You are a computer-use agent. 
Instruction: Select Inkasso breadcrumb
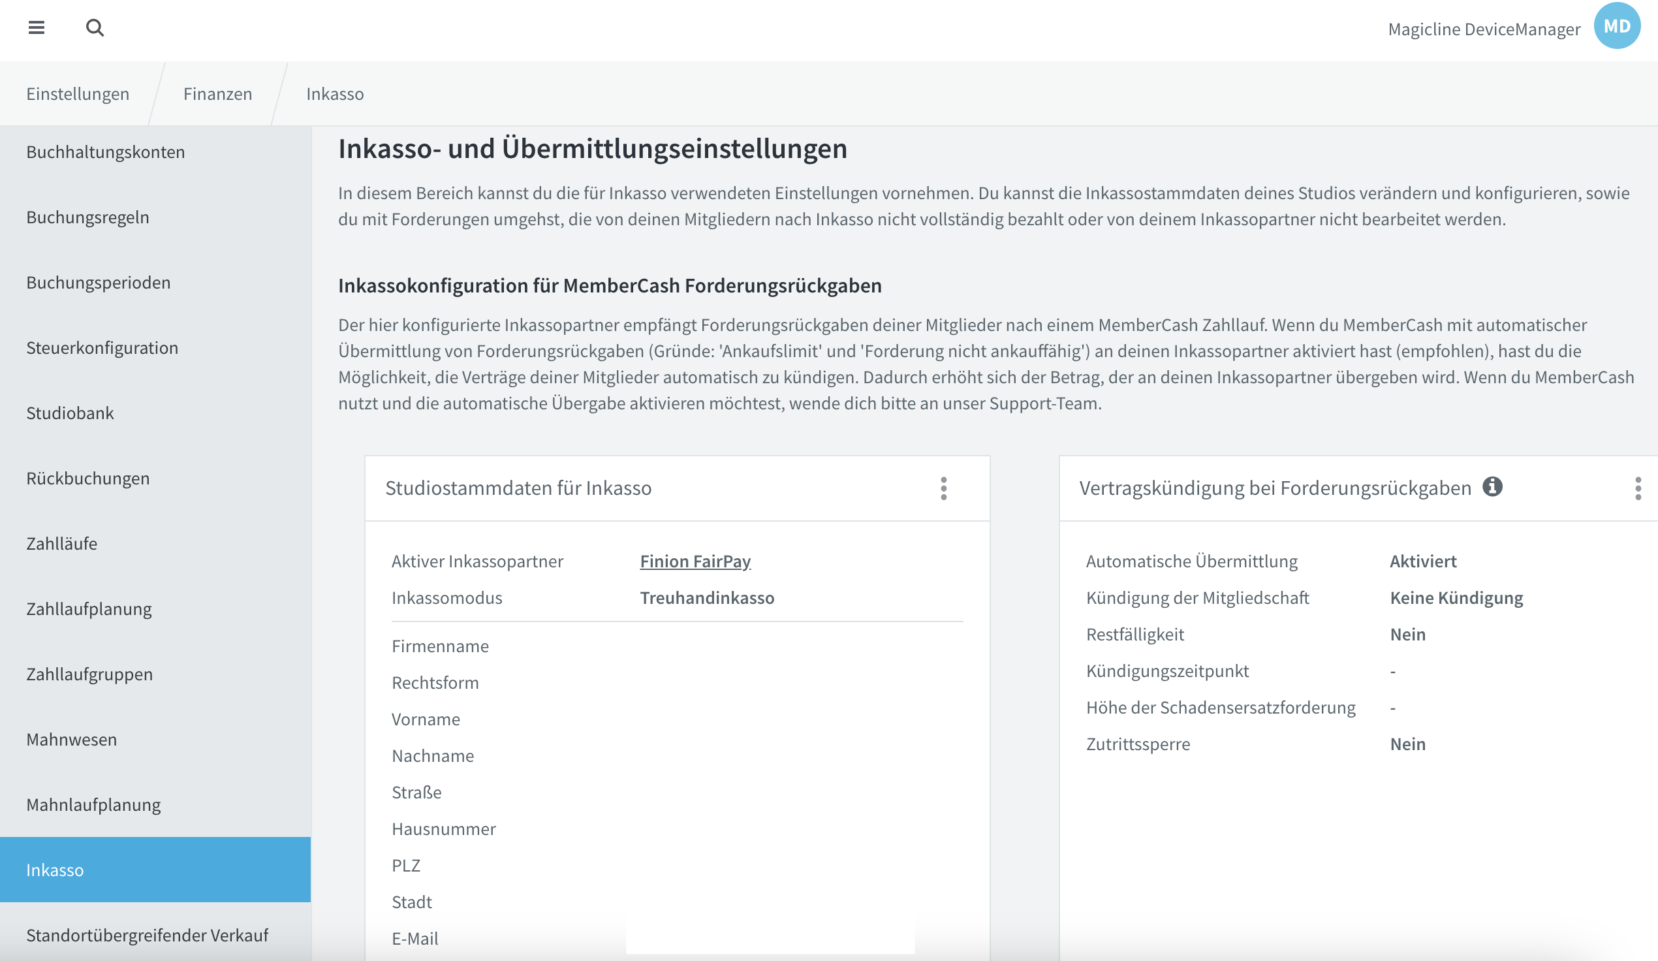pyautogui.click(x=335, y=93)
